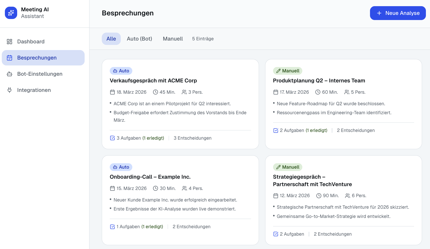Click checkbox icon in Produktplanung Q2 card
This screenshot has width=430, height=249.
click(x=276, y=130)
